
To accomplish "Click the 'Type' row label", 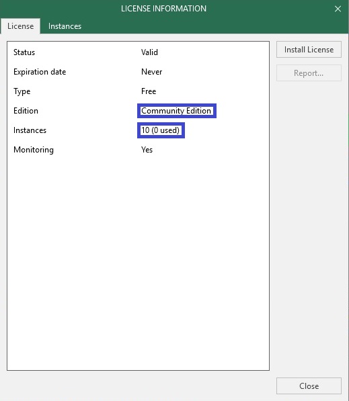I will [x=22, y=91].
